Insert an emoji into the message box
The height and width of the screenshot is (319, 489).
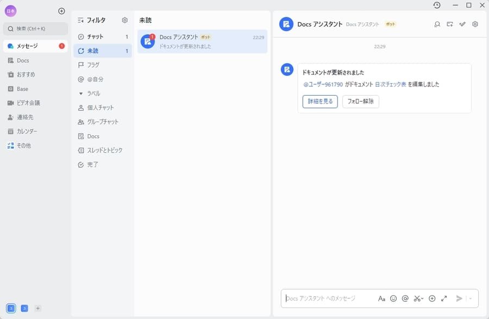pos(394,298)
